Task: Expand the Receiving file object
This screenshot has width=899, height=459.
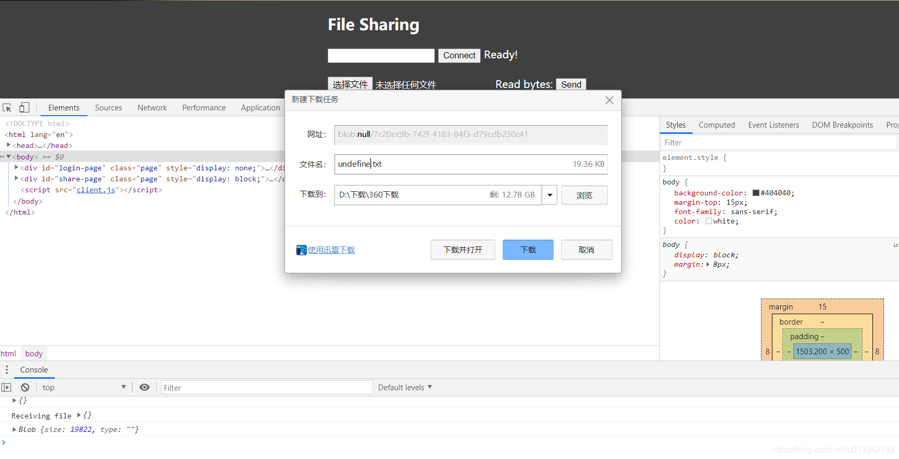Action: pyautogui.click(x=79, y=415)
